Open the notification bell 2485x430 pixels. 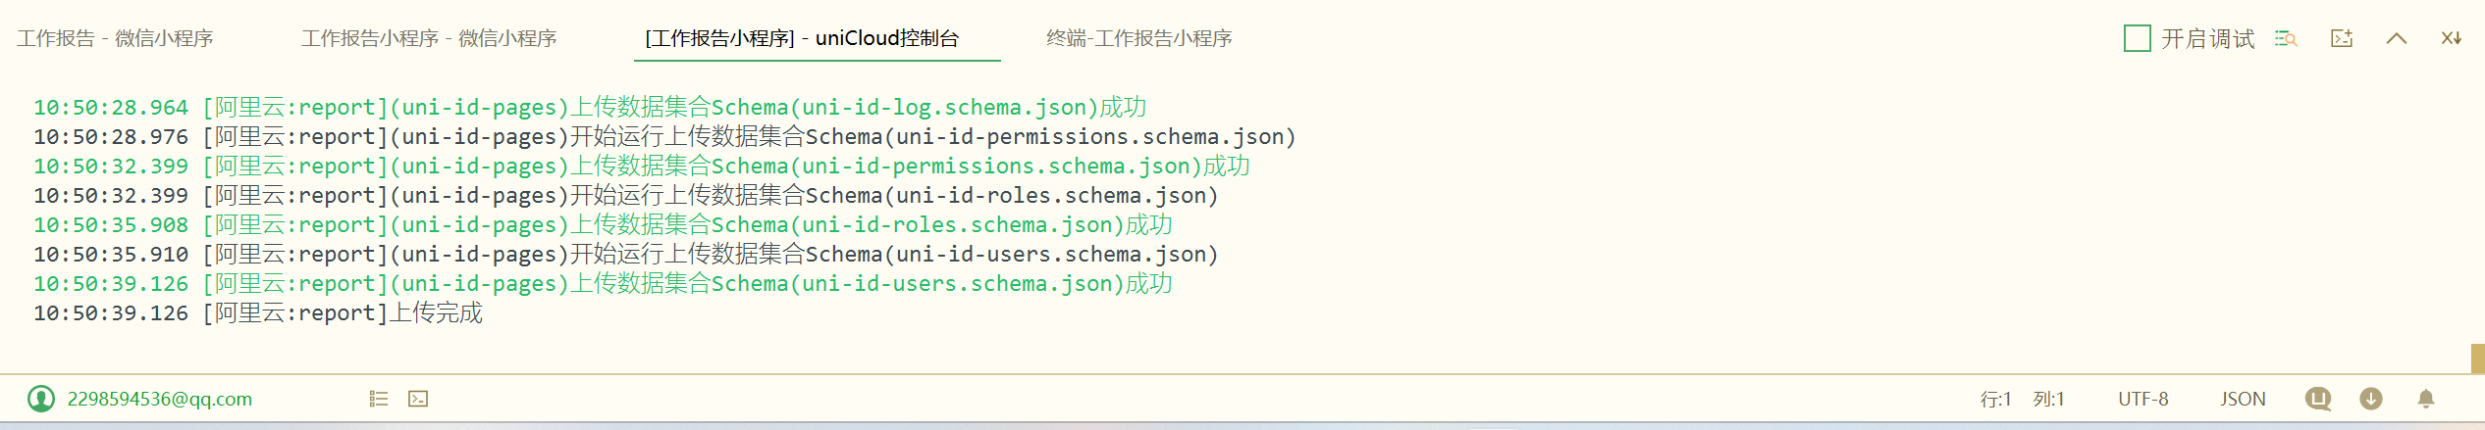[x=2426, y=399]
